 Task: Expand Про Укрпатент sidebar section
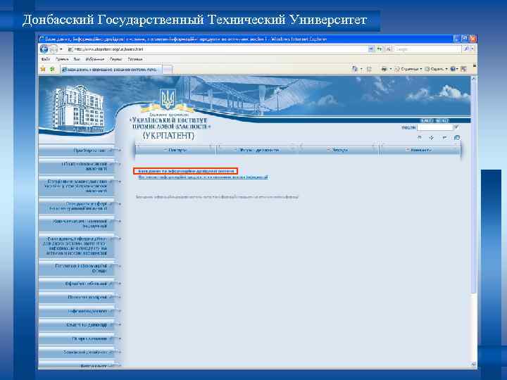tap(77, 151)
